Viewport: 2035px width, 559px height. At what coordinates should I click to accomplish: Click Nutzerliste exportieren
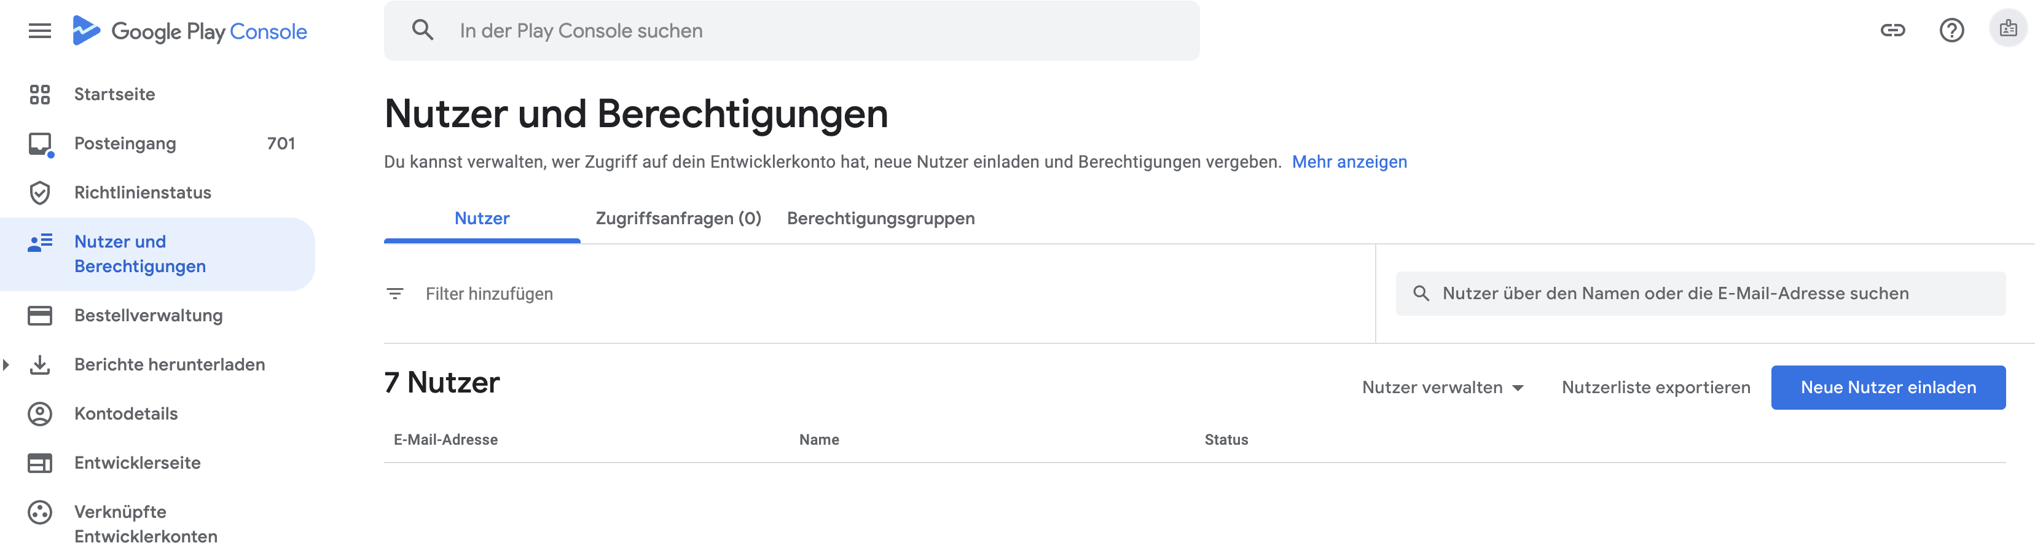[1656, 388]
